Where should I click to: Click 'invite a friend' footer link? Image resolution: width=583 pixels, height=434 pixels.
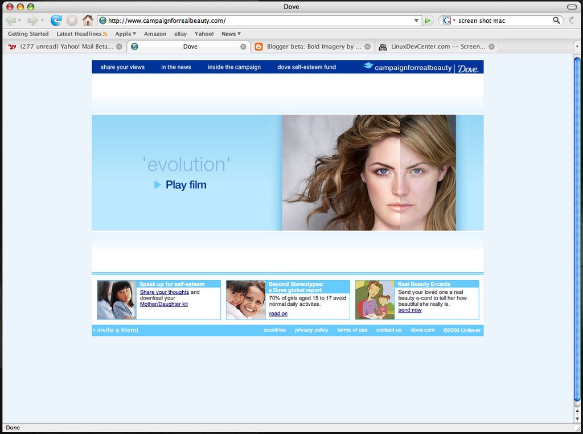point(117,330)
